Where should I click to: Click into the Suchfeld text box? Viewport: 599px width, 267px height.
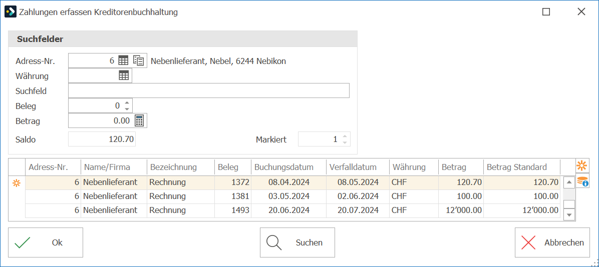click(208, 90)
